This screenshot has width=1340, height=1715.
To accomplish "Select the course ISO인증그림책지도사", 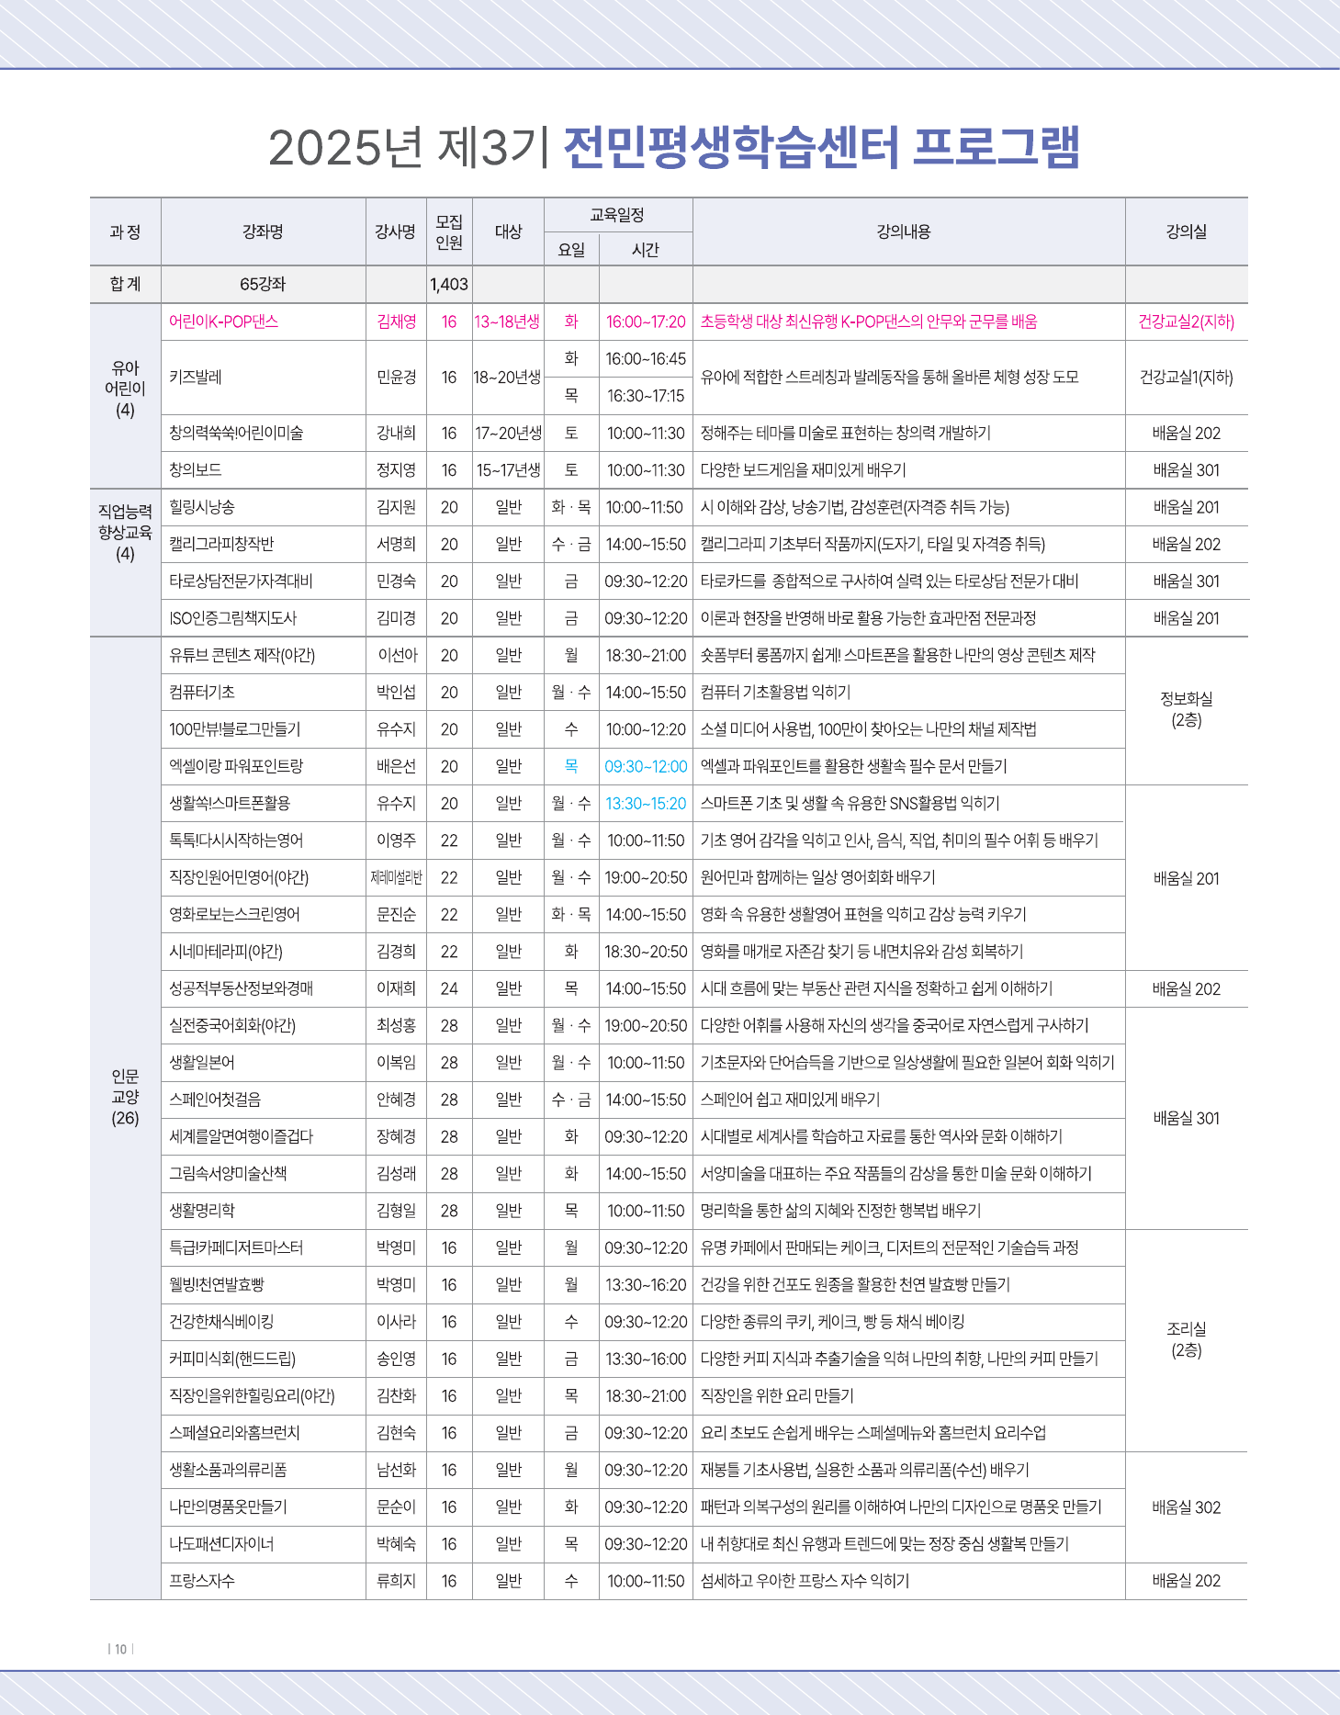I will coord(233,618).
